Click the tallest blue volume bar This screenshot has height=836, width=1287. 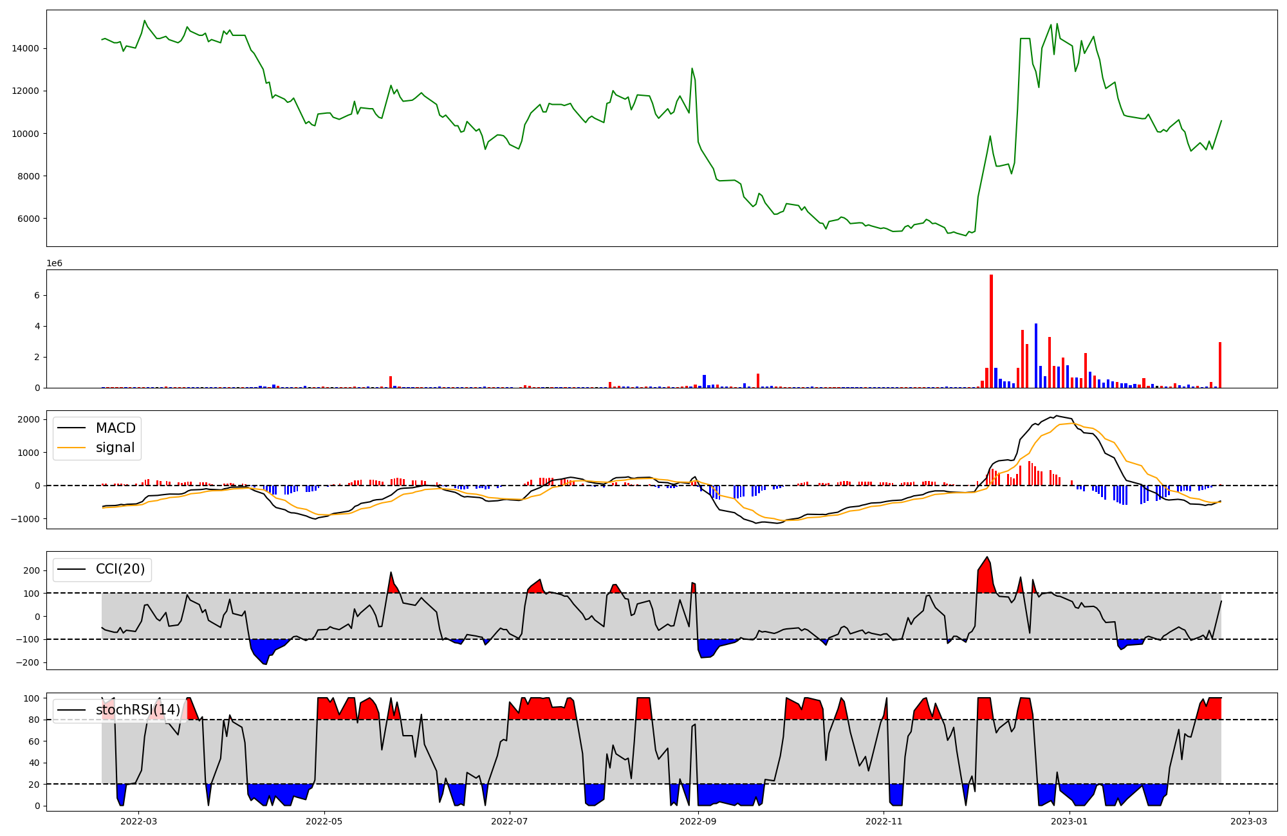pyautogui.click(x=1036, y=356)
